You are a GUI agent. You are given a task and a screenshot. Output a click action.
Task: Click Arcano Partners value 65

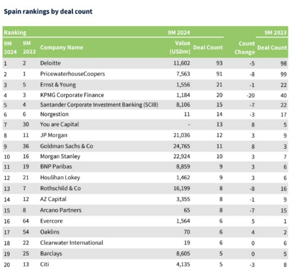[187, 210]
